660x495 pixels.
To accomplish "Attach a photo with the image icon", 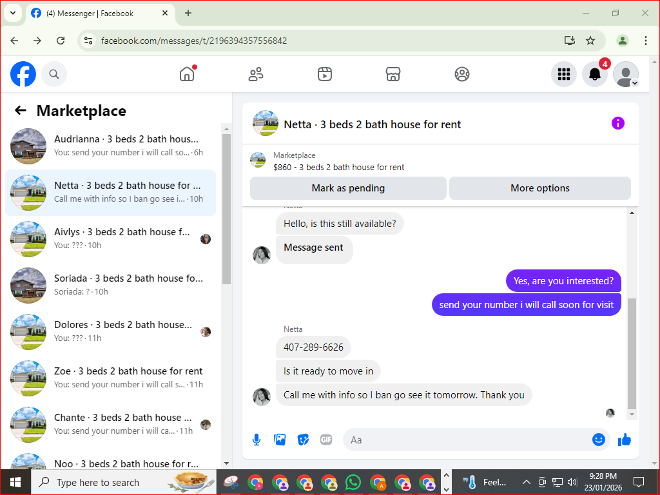I will click(x=280, y=440).
